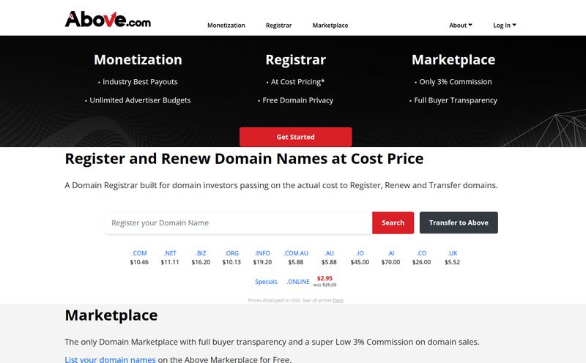
Task: Go to Marketplace in the top navigation
Action: (330, 26)
